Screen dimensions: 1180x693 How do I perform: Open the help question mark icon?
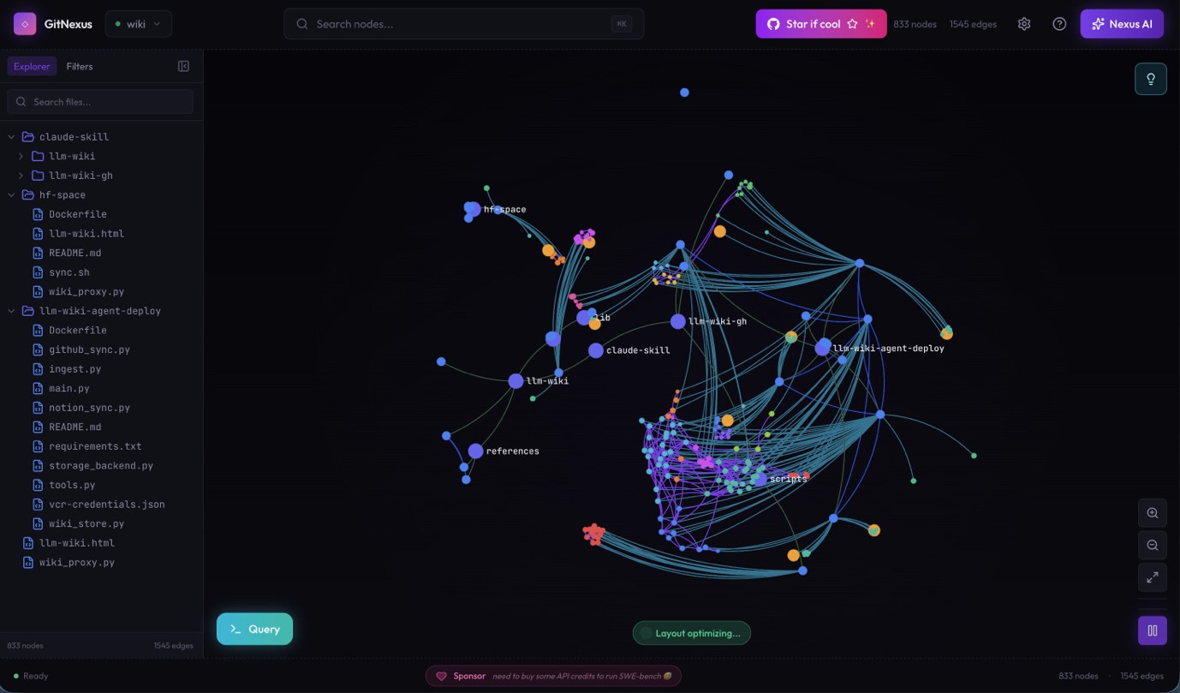click(1059, 24)
